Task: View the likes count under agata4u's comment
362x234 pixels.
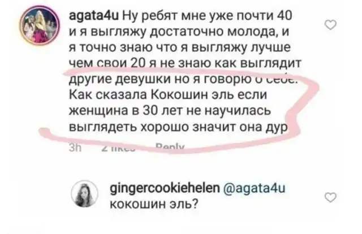Action: [118, 148]
